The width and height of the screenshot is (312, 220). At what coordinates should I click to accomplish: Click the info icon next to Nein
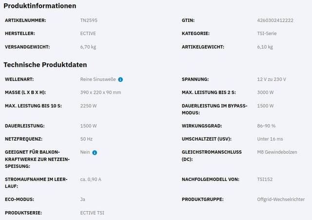pos(95,152)
